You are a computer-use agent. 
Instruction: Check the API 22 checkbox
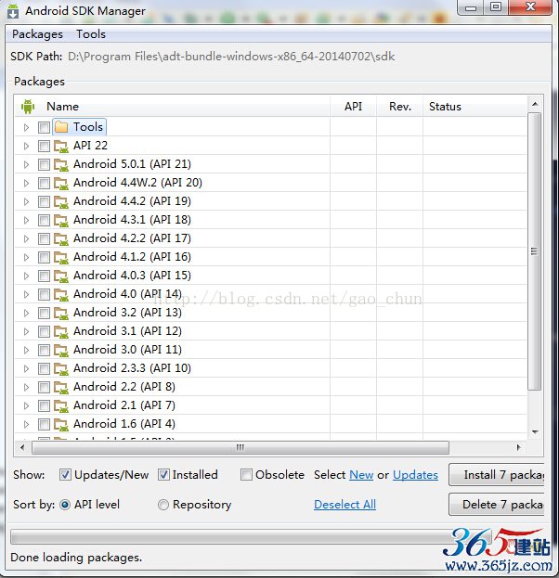coord(44,146)
